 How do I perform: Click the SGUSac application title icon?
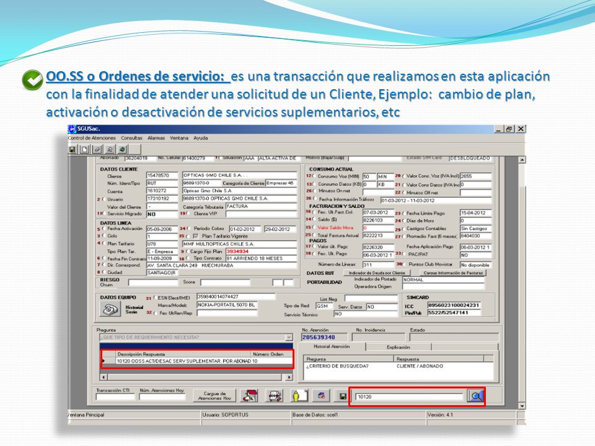pyautogui.click(x=72, y=129)
